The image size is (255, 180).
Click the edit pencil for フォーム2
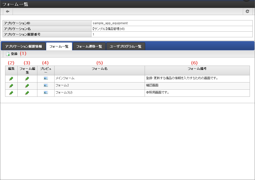coord(11,86)
